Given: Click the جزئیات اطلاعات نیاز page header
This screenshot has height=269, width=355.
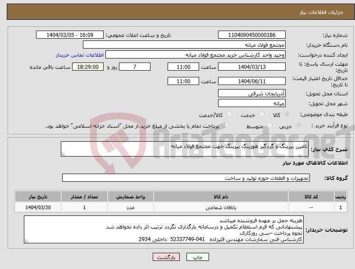Looking at the screenshot, I should click(322, 12).
